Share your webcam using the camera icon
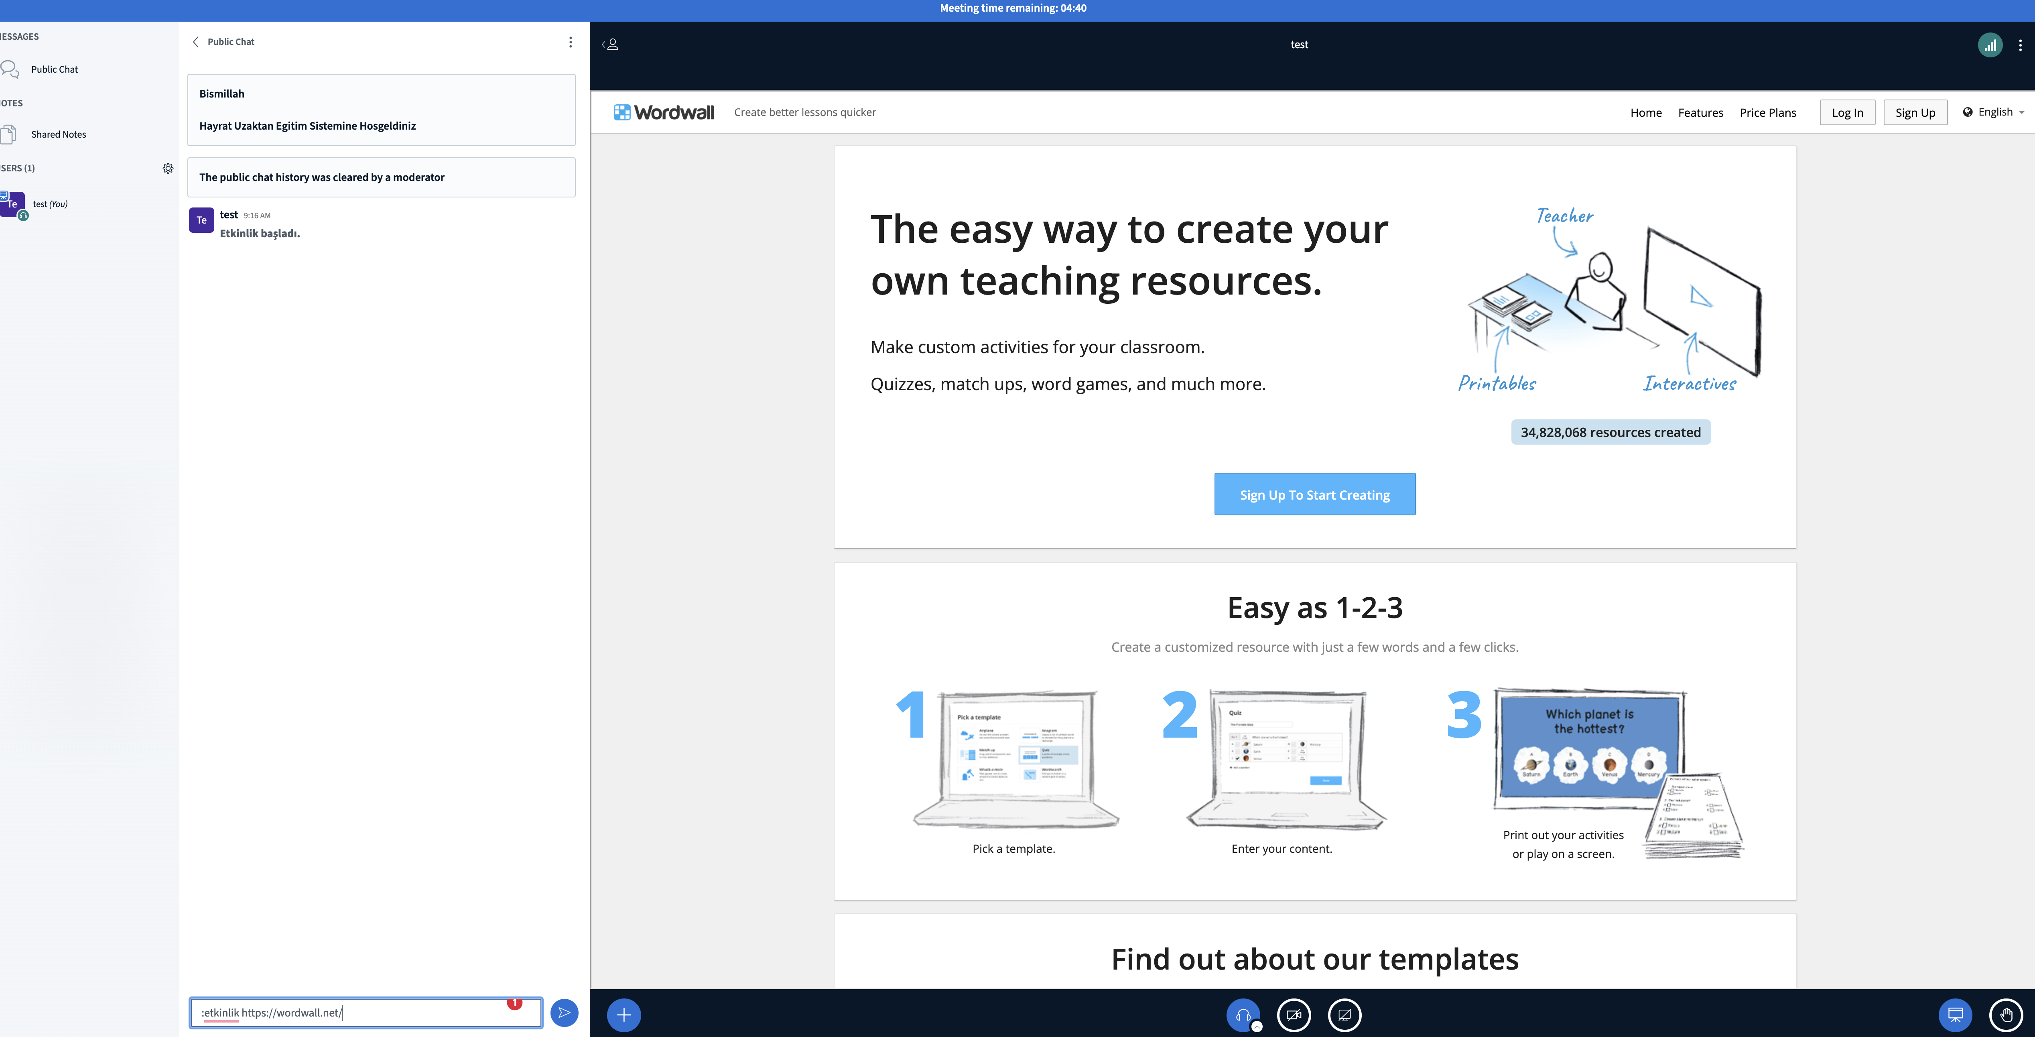The height and width of the screenshot is (1037, 2035). tap(1294, 1015)
